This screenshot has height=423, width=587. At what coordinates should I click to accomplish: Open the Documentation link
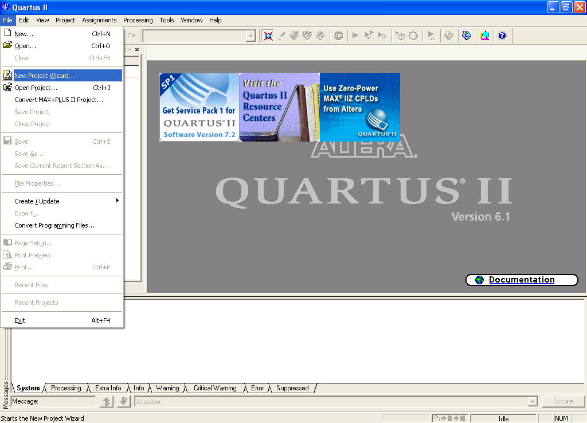tap(521, 280)
